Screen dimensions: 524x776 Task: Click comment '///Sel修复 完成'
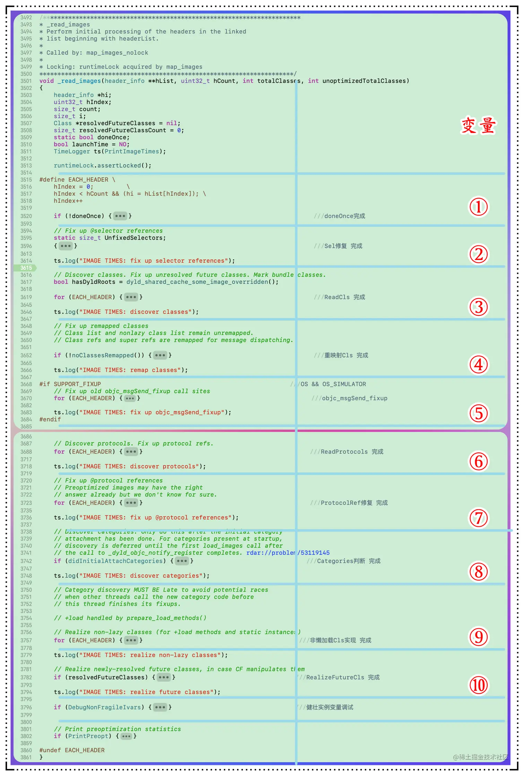(x=338, y=246)
